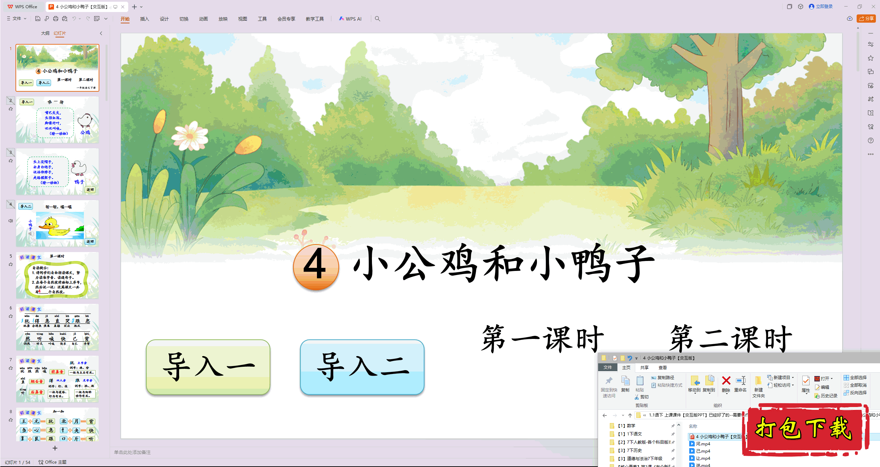Click the format painter style icon
Screen dimensions: 880x467
click(97, 19)
